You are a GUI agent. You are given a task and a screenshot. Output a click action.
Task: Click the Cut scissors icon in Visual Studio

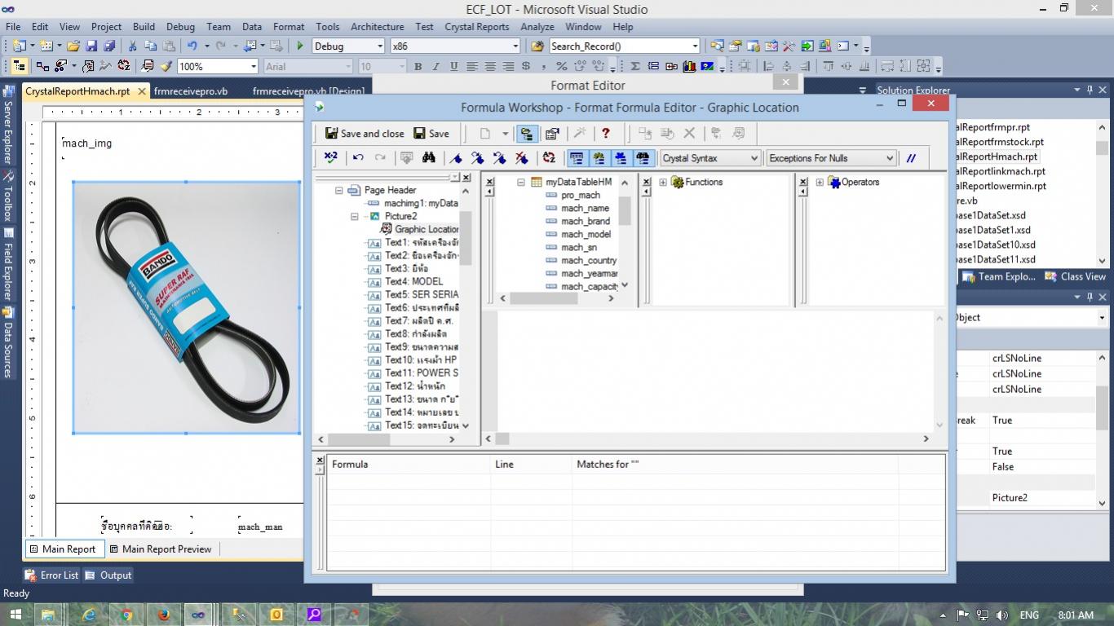(x=133, y=46)
